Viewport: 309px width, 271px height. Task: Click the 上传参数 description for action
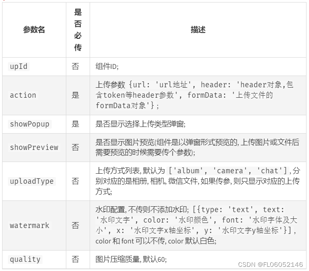[x=195, y=95]
